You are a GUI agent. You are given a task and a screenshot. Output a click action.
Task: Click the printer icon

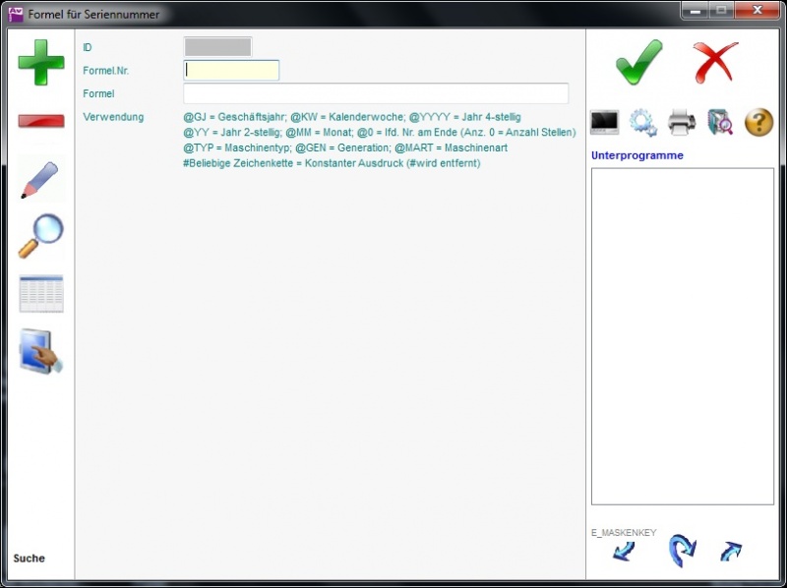tap(682, 122)
